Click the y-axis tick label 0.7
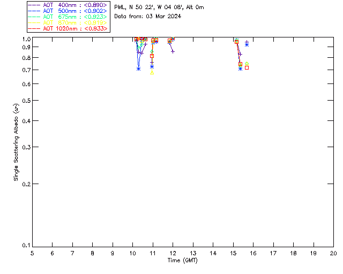 [x=26, y=70]
